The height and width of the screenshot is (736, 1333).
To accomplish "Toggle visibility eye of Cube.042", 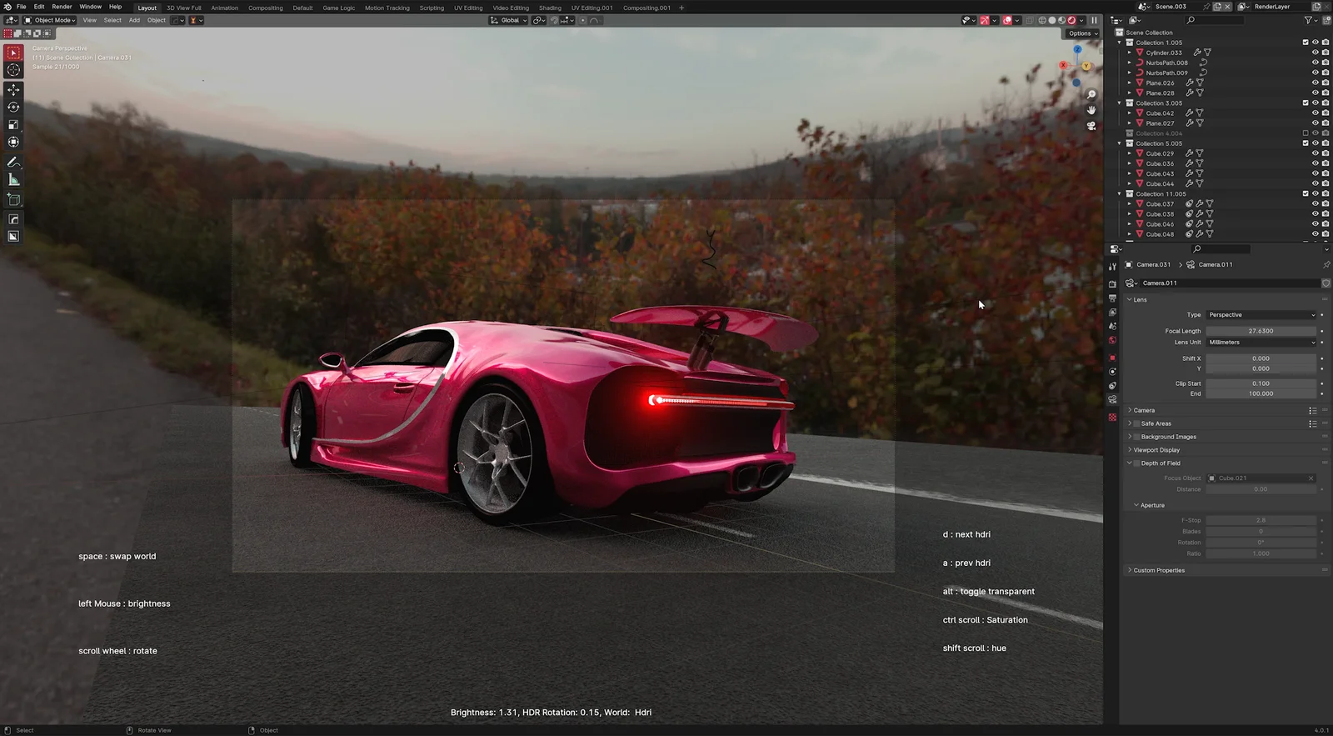I will 1316,113.
